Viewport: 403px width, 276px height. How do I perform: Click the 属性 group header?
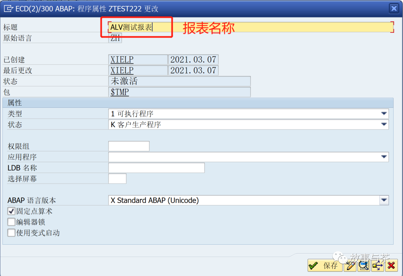pos(198,103)
